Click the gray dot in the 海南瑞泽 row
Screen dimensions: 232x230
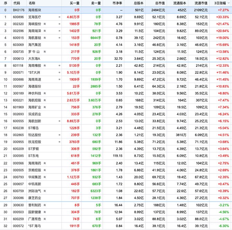[60, 31]
